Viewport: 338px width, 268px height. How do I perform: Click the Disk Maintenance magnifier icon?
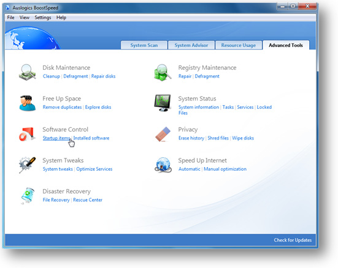click(27, 72)
